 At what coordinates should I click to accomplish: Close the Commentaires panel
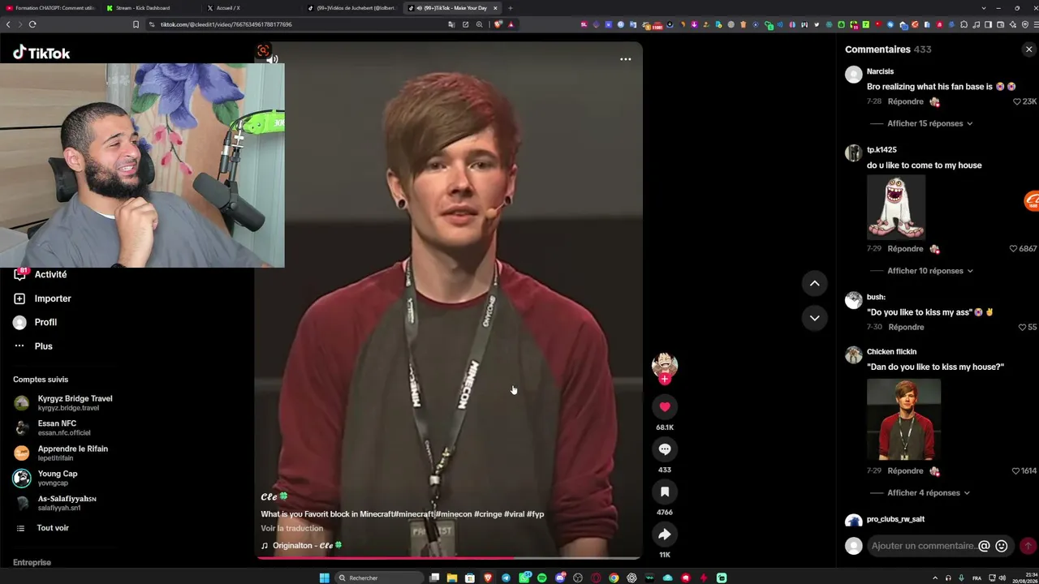(1028, 49)
